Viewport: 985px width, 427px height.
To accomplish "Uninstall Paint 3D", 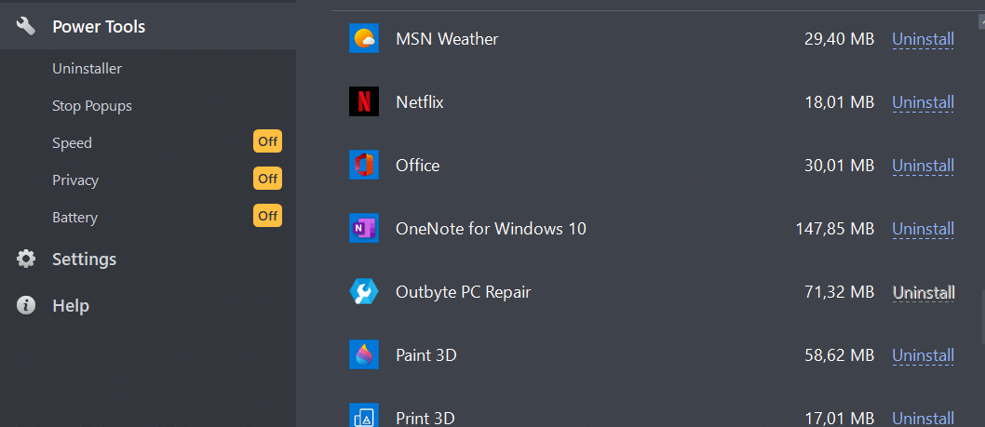I will (923, 356).
